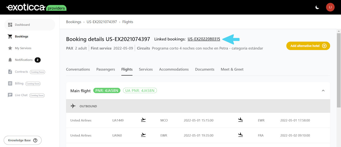Click the Exoticca providers logo

pos(36,7)
